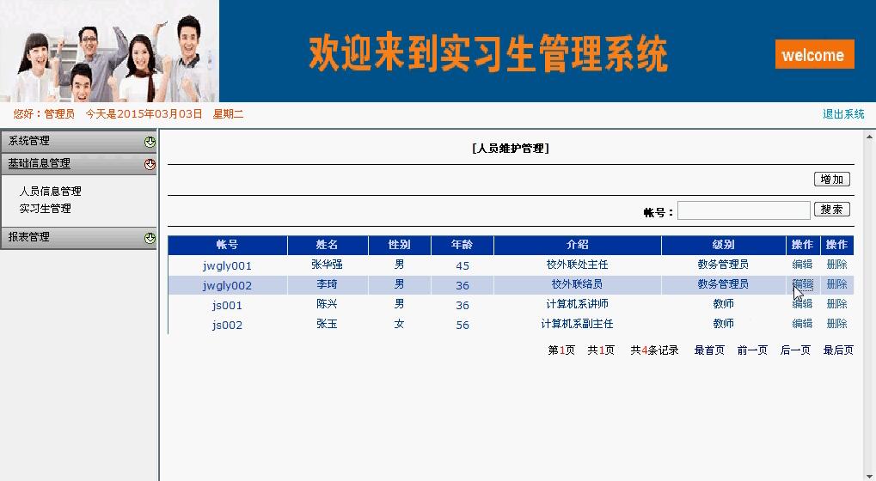Select 实习生管理 in the sidebar
The width and height of the screenshot is (876, 481).
[46, 208]
